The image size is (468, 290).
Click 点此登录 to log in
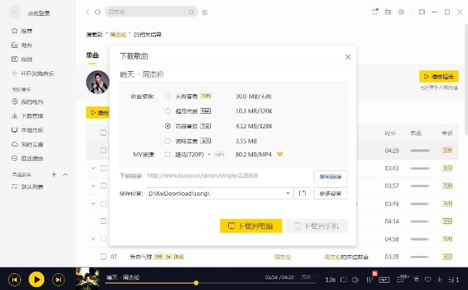tap(38, 14)
